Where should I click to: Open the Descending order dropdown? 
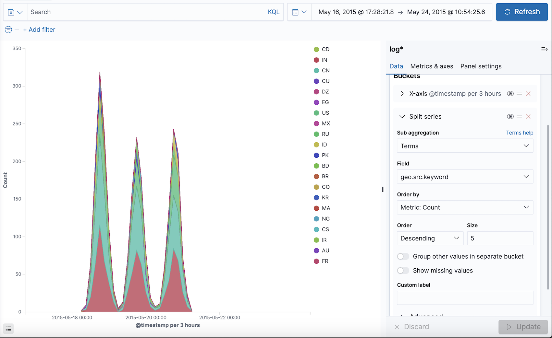click(430, 238)
